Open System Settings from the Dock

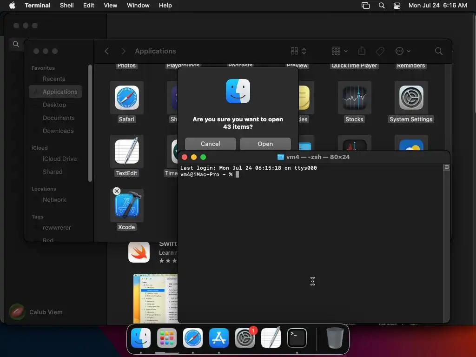(x=245, y=338)
